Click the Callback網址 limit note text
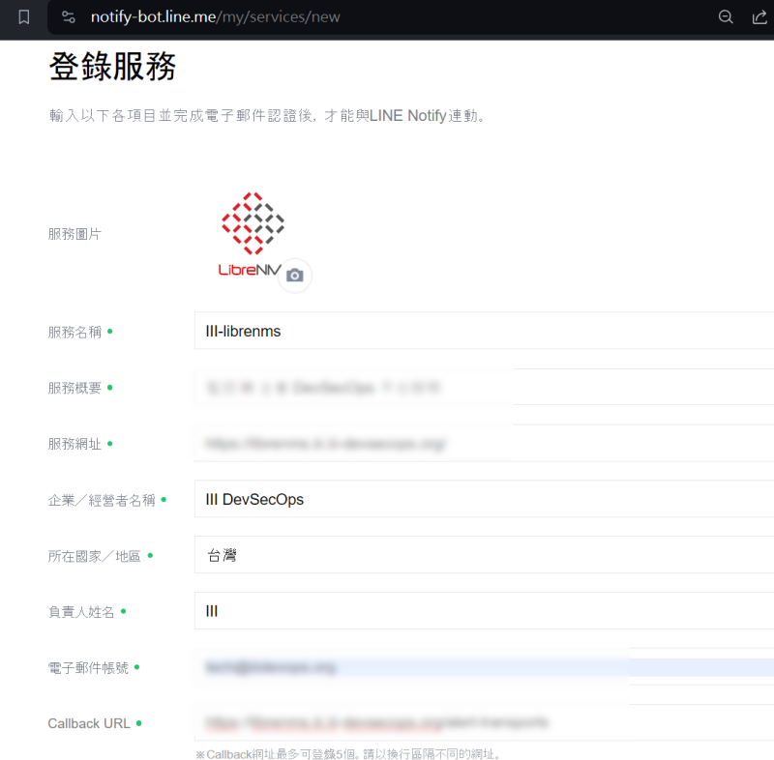Viewport: 774px width, 760px height. tap(348, 754)
